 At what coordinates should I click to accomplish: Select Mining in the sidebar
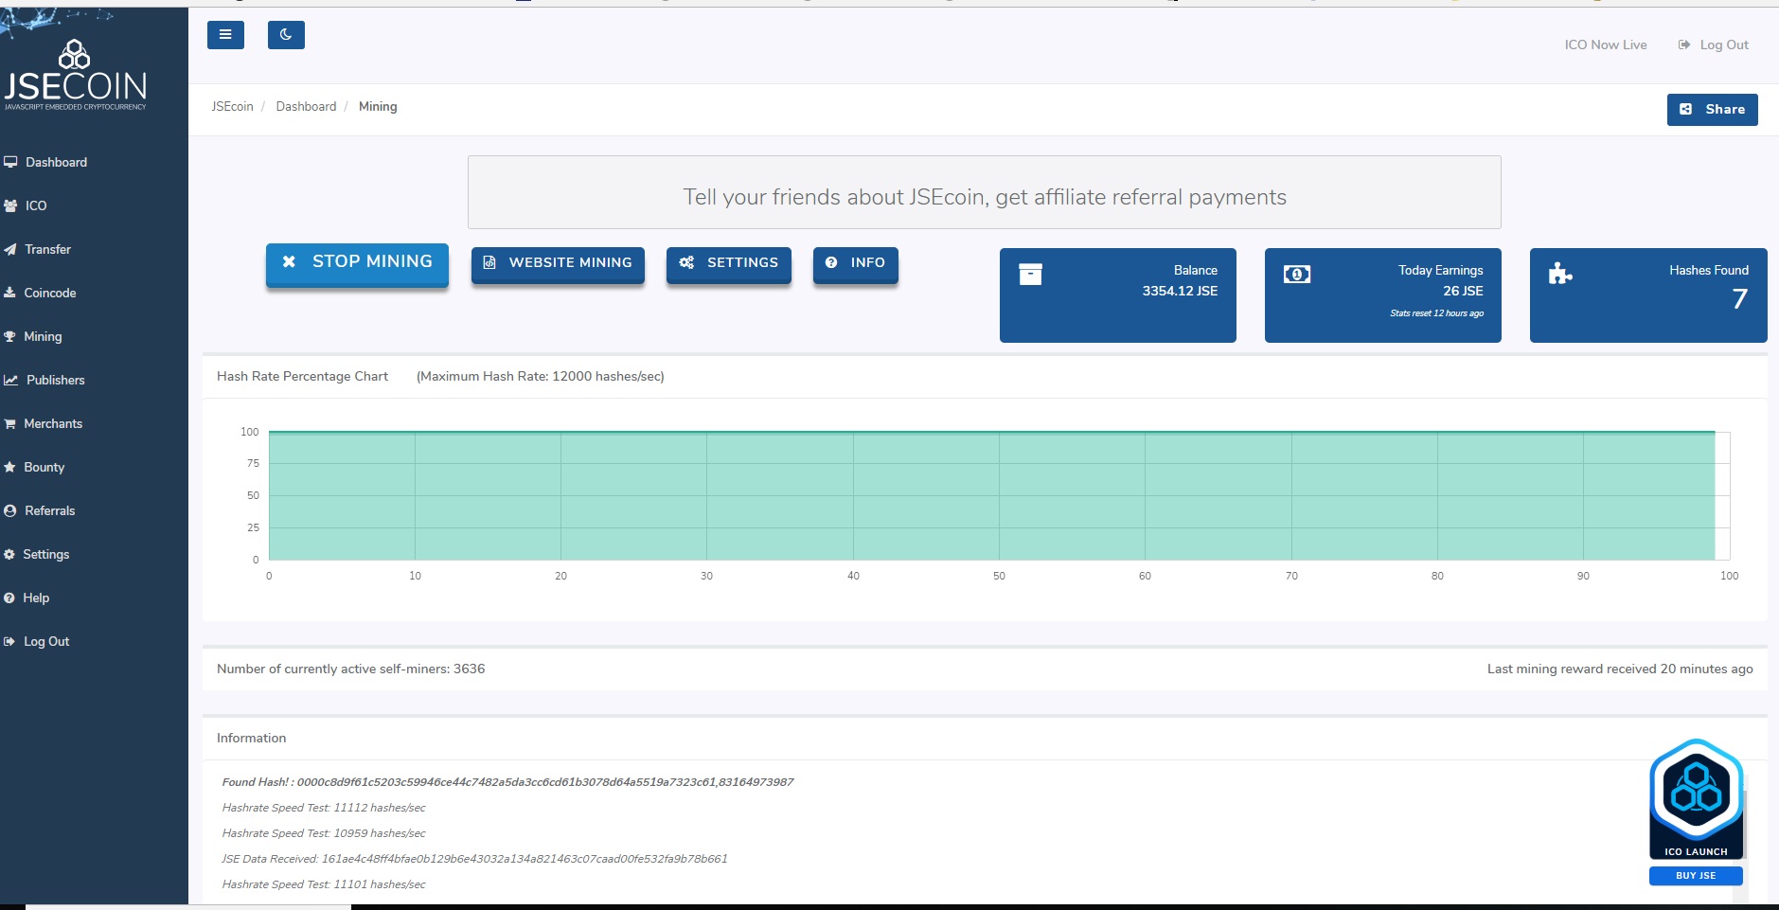(43, 336)
